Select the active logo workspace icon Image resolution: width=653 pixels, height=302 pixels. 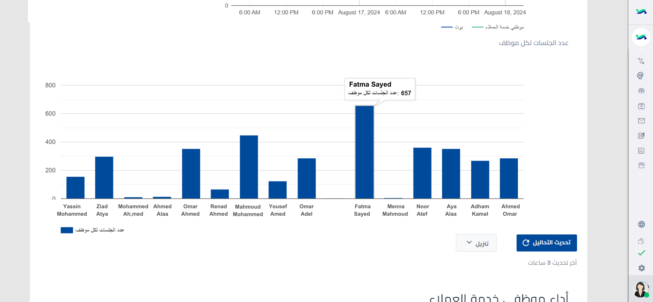641,37
